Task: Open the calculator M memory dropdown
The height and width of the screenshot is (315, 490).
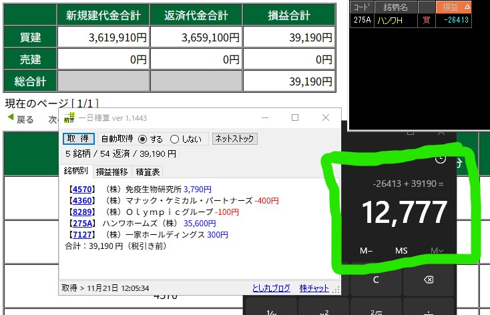Action: point(437,251)
